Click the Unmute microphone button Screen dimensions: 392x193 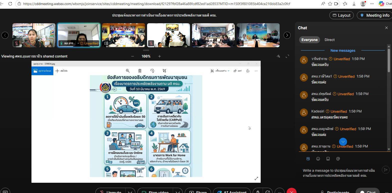click(x=110, y=191)
